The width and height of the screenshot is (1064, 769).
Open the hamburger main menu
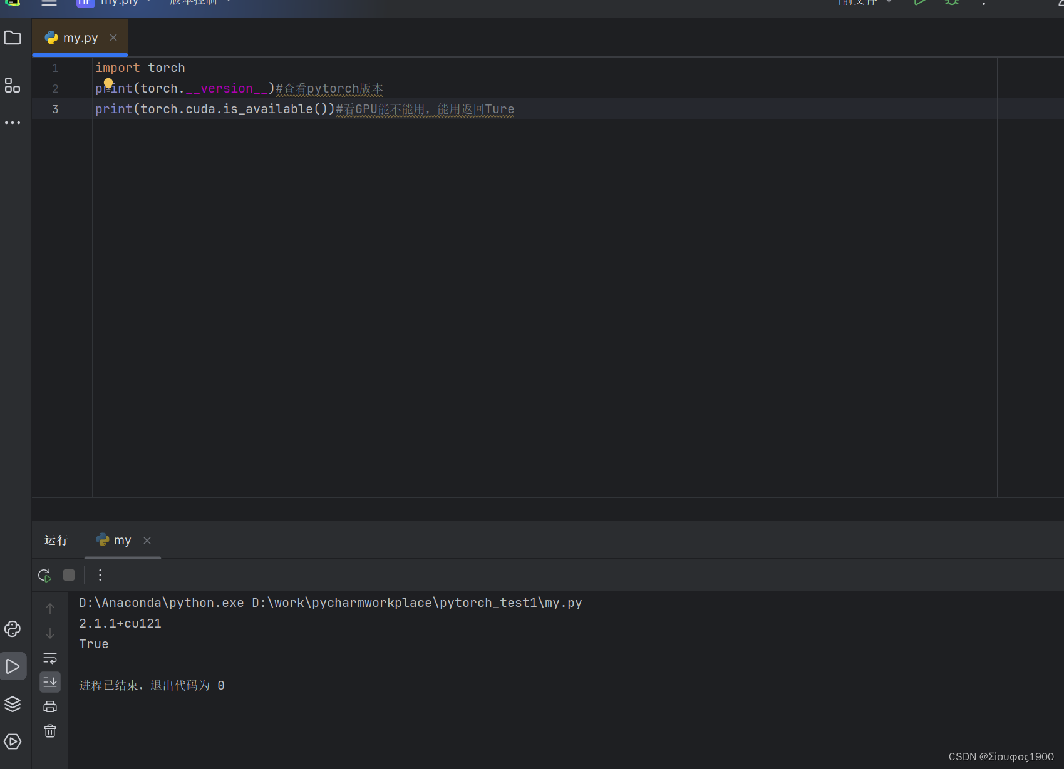click(49, 3)
